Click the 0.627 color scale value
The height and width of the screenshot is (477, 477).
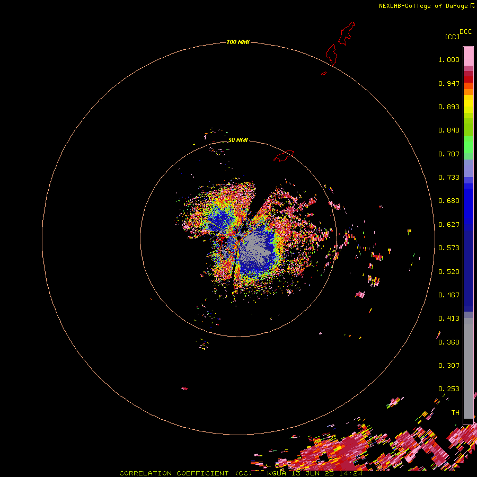coord(449,225)
